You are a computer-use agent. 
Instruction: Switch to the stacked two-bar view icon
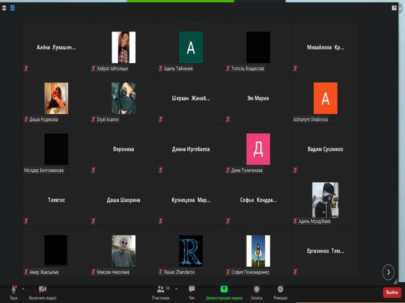[x=4, y=8]
